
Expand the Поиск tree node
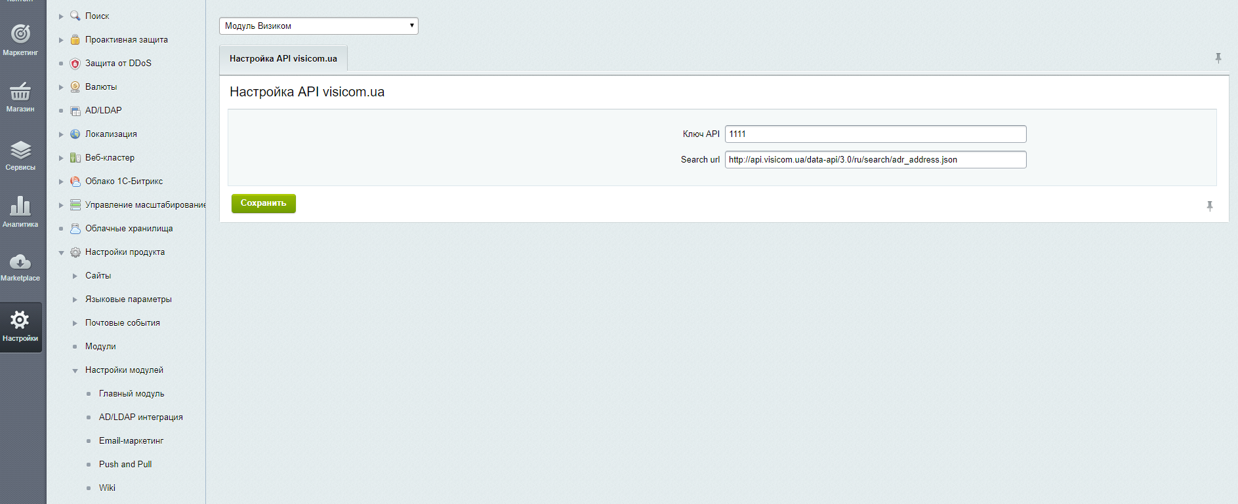(x=61, y=16)
